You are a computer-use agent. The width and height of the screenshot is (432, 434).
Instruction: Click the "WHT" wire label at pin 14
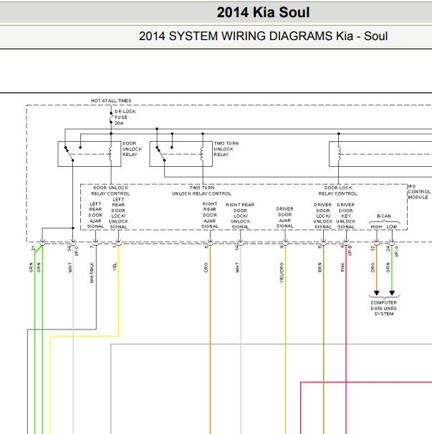click(237, 268)
